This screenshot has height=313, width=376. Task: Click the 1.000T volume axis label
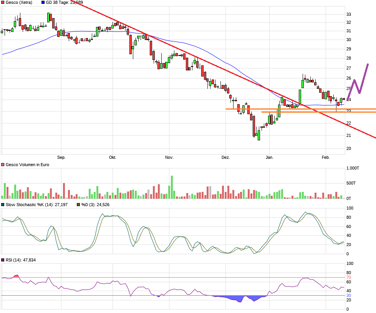(353, 168)
